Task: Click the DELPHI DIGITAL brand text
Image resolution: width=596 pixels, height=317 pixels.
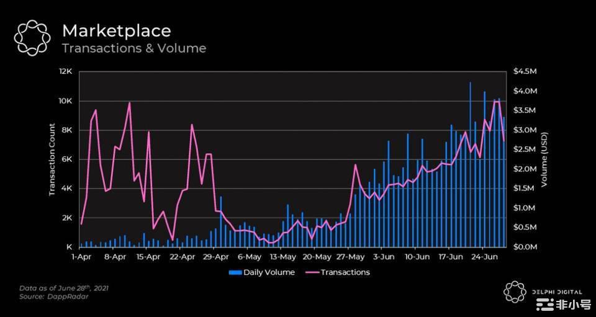Action: (556, 292)
